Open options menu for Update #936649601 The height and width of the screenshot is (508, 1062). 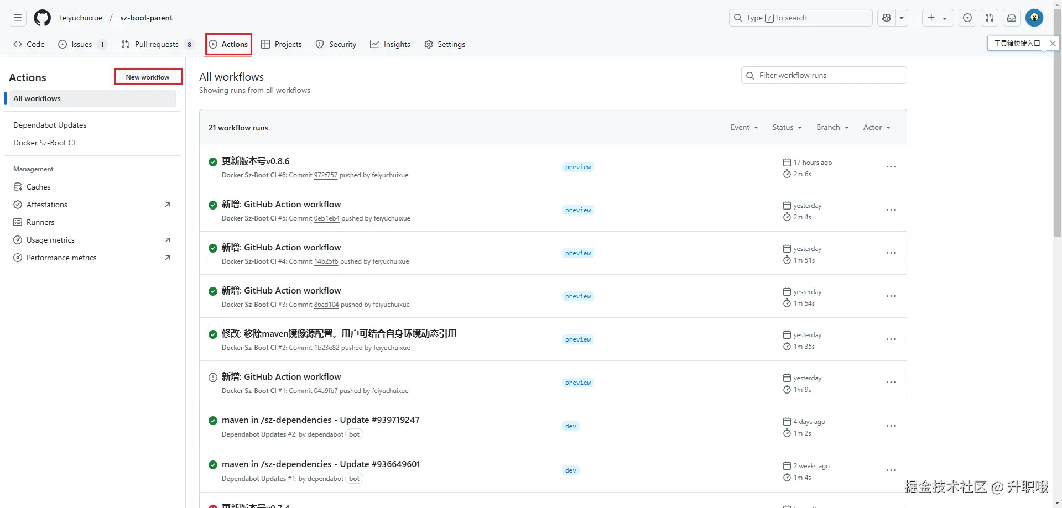pyautogui.click(x=891, y=470)
